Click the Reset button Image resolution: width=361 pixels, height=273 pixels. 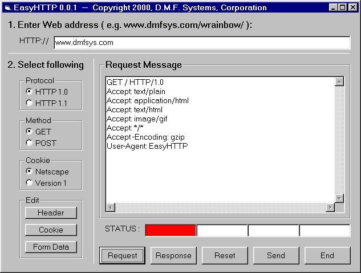pyautogui.click(x=225, y=255)
